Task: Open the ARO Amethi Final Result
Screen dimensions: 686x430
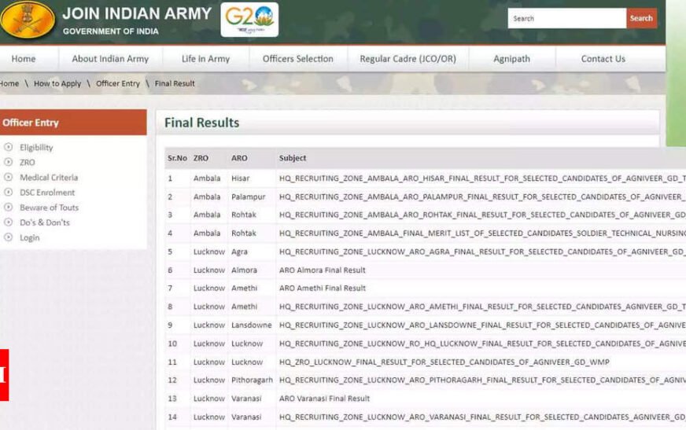Action: click(x=323, y=289)
